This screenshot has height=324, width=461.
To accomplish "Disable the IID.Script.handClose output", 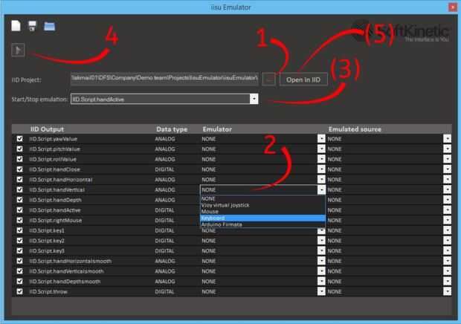I will point(19,169).
